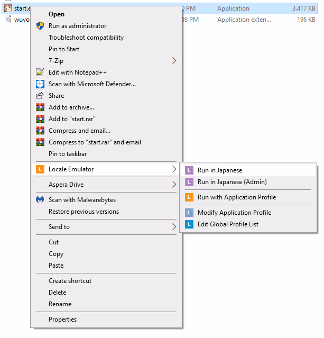324x338 pixels.
Task: Click the purple Run in Japanese icon
Action: coord(189,170)
